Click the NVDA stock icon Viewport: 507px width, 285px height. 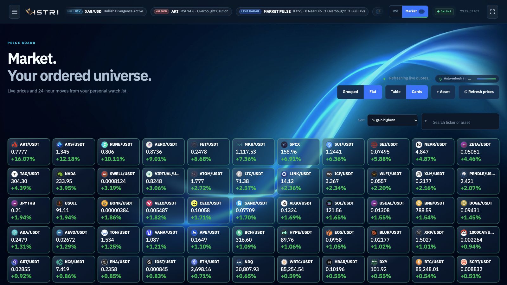click(60, 174)
